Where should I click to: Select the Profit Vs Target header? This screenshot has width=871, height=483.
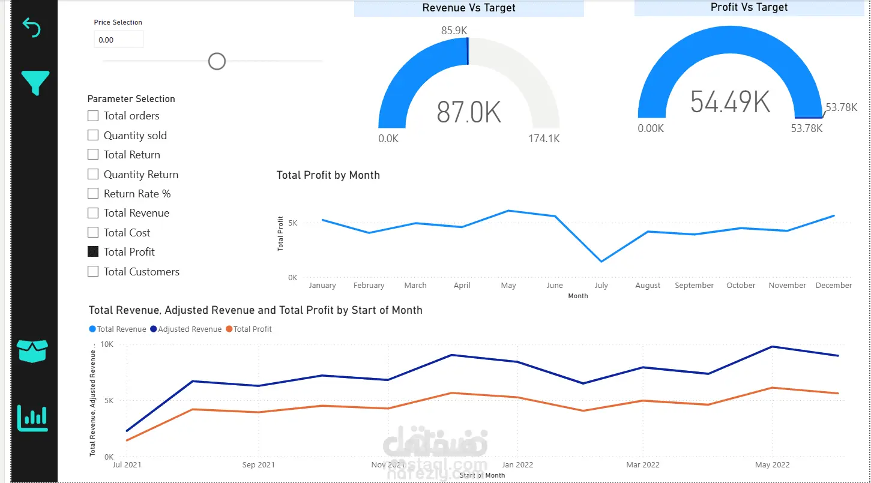(x=749, y=8)
